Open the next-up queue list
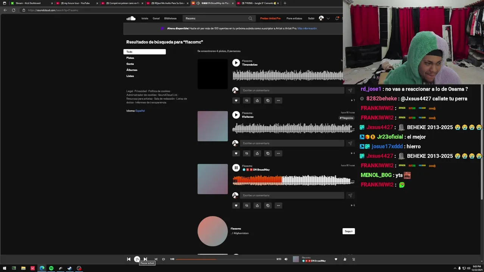484x272 pixels. click(354, 259)
